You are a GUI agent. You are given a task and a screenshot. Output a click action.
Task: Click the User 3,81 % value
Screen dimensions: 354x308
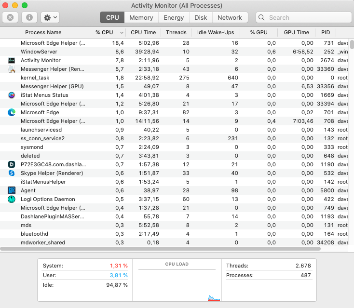119,276
